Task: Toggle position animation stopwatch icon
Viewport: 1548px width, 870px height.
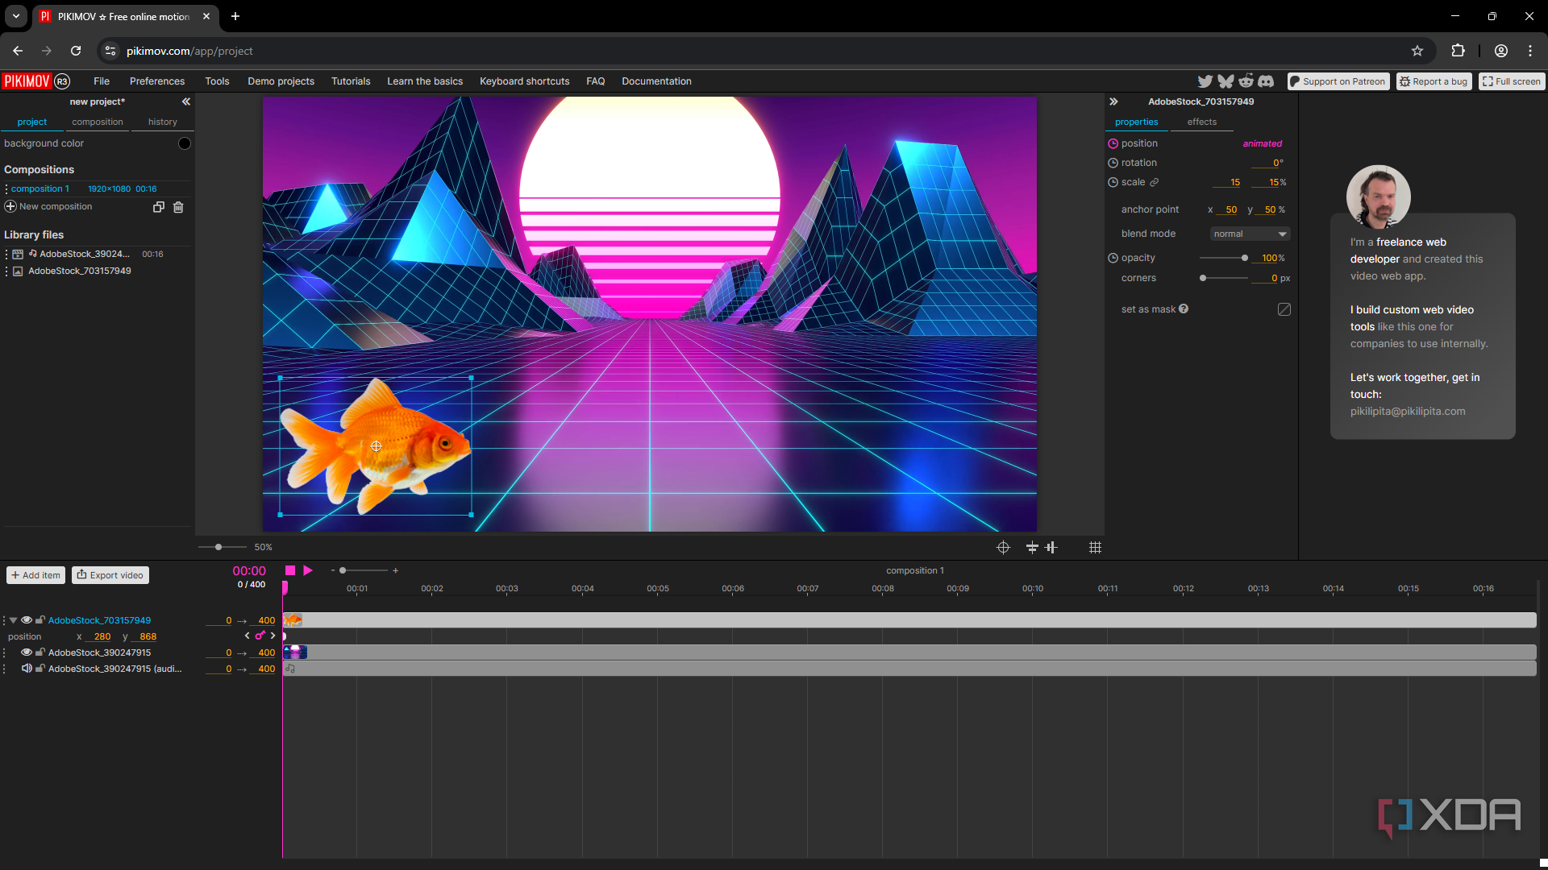Action: (1113, 143)
